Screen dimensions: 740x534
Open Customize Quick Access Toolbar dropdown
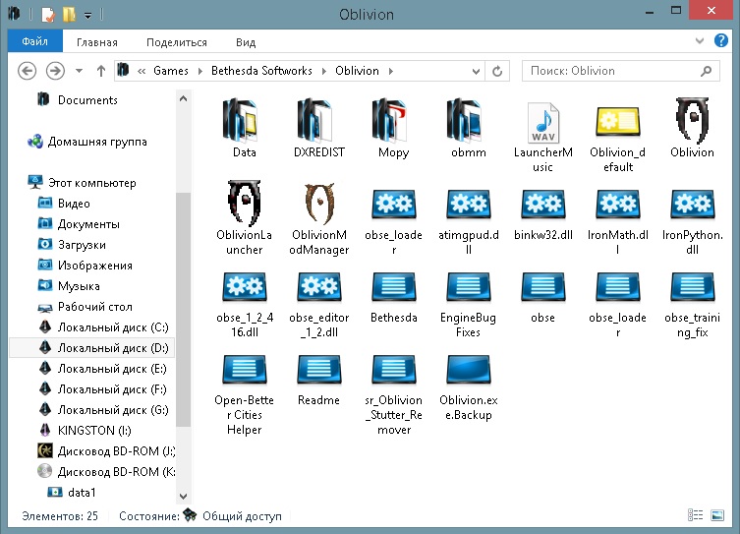point(87,15)
